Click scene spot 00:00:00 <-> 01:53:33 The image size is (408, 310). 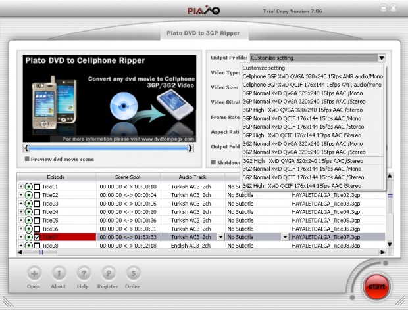point(128,237)
